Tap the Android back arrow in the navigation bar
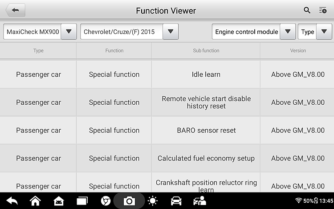This screenshot has height=209, width=334. 12,201
